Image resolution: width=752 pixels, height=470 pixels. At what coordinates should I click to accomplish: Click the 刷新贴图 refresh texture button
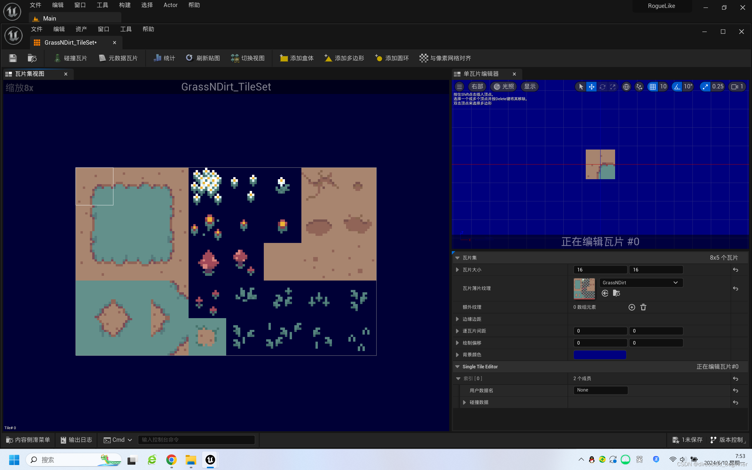(203, 58)
